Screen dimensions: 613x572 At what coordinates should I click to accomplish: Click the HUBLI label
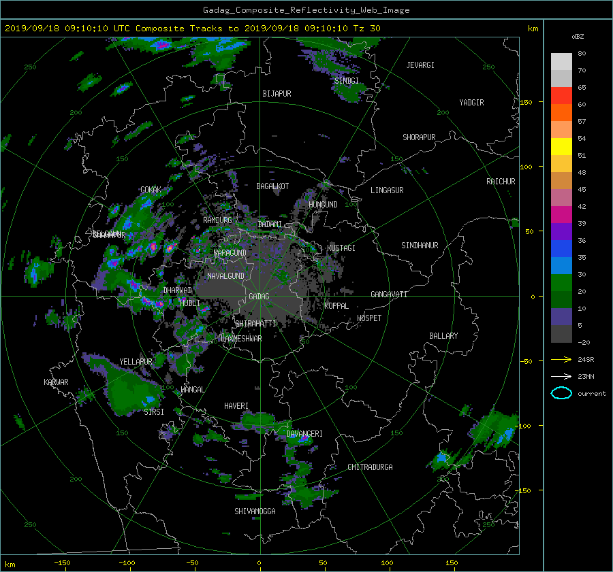click(190, 303)
